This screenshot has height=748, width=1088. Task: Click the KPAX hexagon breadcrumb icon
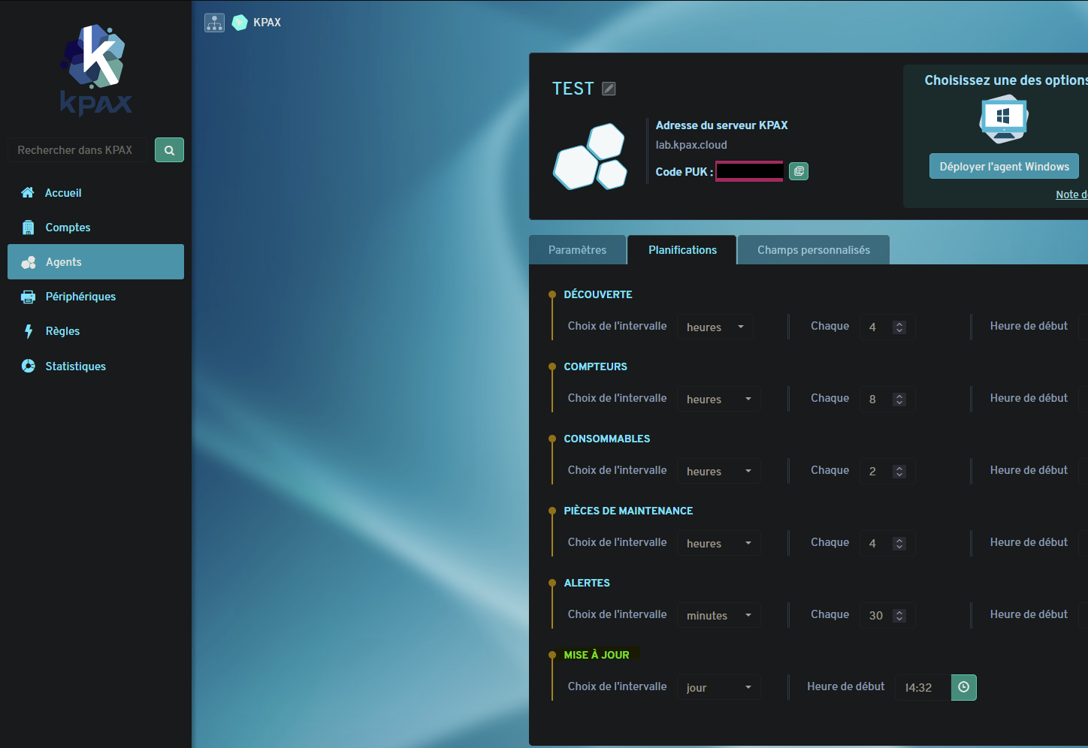point(240,23)
